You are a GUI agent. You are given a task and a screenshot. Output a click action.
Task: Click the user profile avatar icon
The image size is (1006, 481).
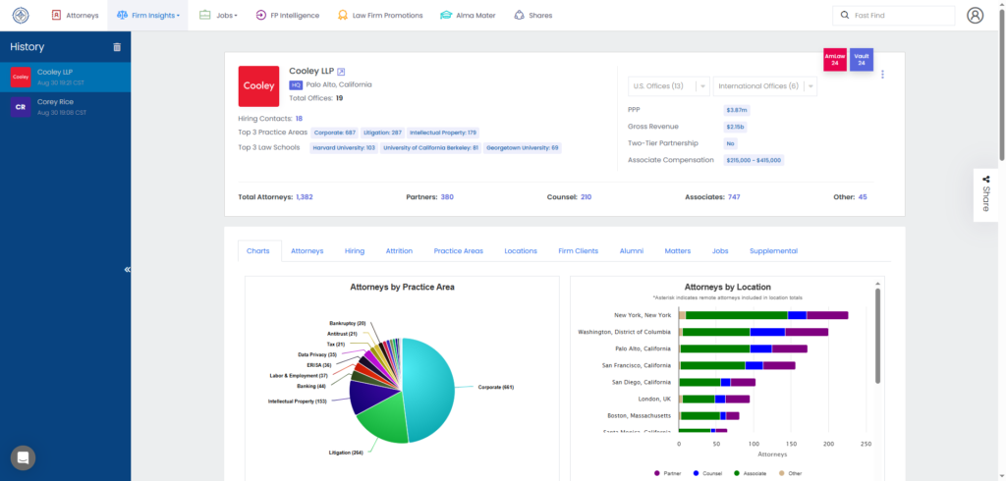point(975,16)
